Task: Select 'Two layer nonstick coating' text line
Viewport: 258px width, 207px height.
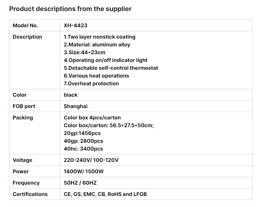Action: pyautogui.click(x=100, y=37)
